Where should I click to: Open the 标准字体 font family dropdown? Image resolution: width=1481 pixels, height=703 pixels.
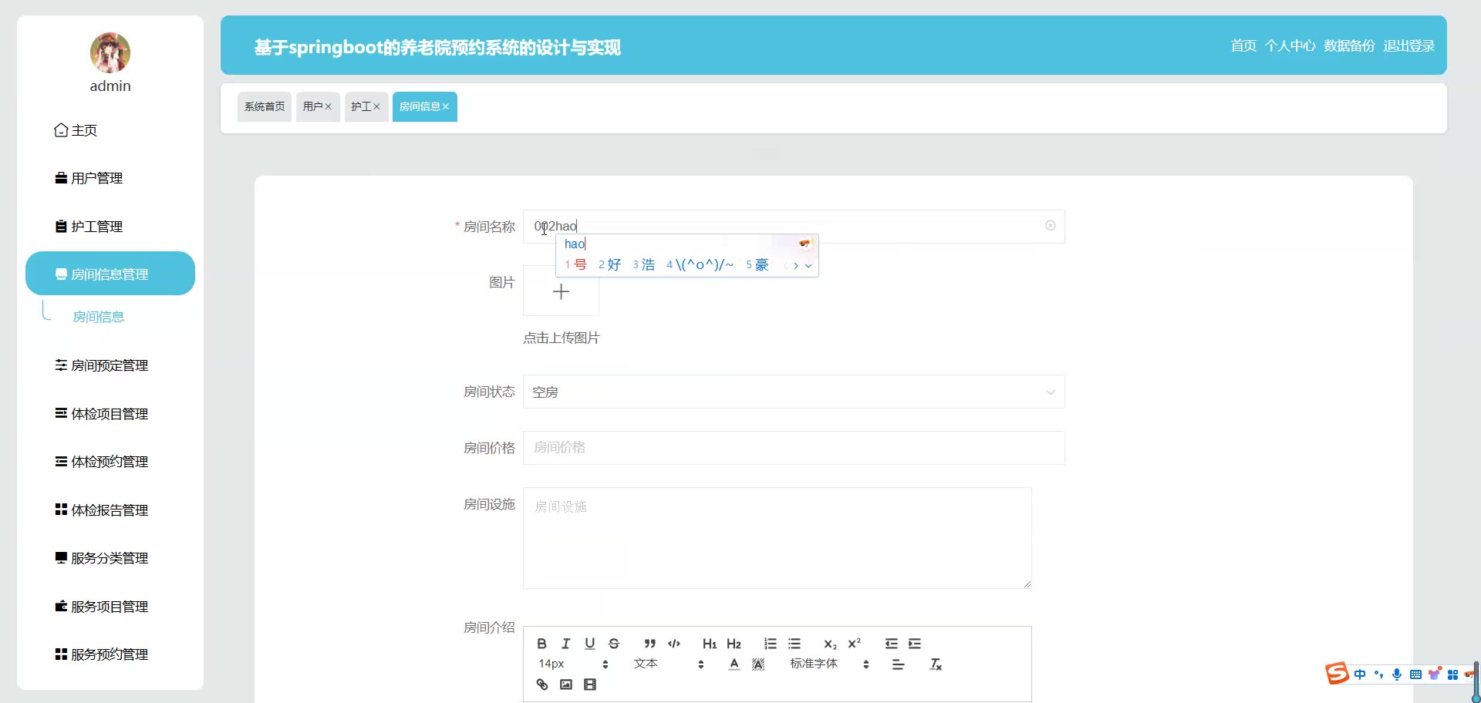830,664
